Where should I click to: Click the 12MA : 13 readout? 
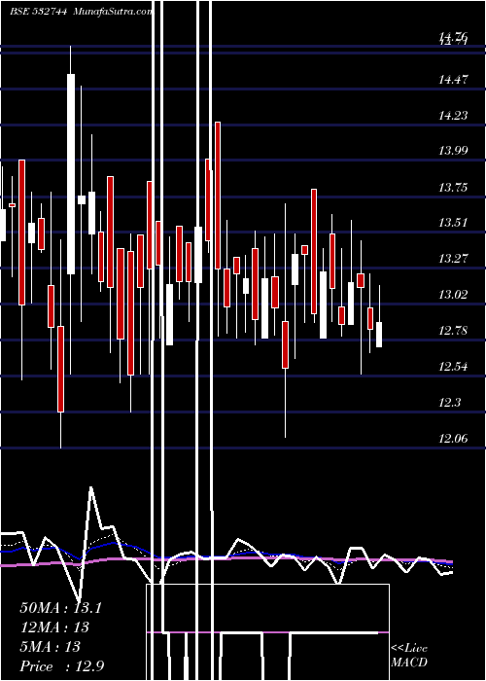(x=54, y=627)
